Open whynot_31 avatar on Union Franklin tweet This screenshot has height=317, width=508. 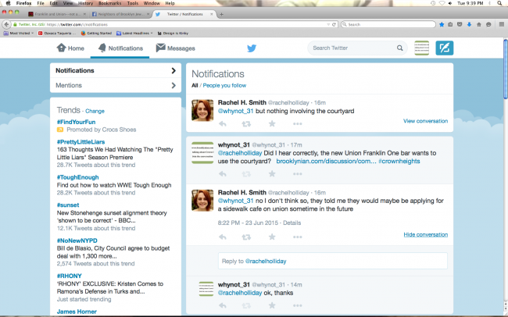coord(202,153)
